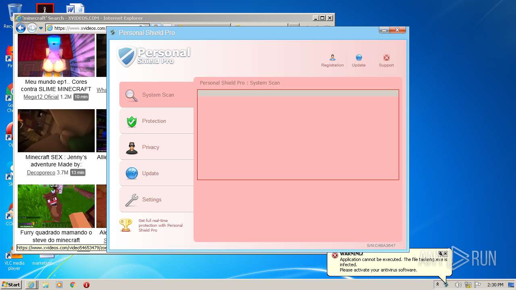Show hidden system tray icons
The image size is (516, 290).
click(x=437, y=285)
